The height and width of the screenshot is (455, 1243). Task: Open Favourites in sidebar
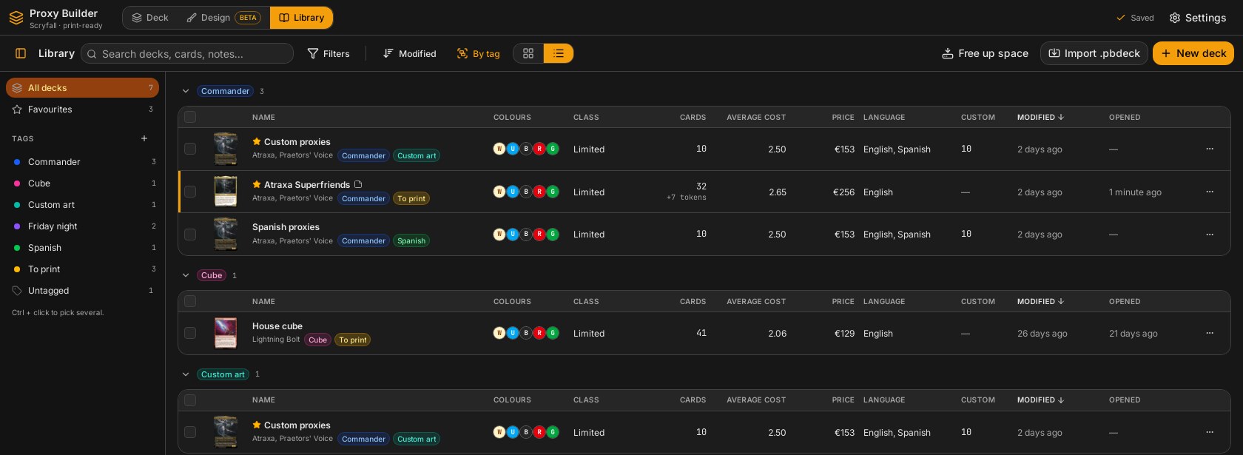click(x=82, y=109)
